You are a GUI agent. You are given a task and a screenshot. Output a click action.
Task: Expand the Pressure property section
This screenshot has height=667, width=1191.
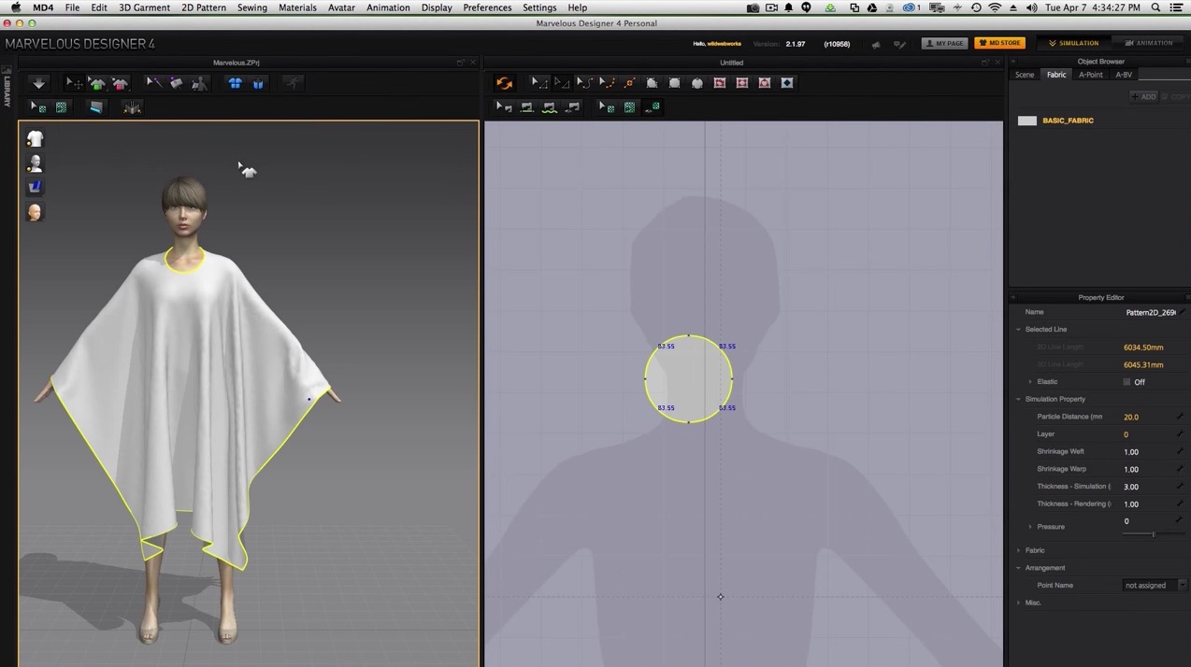tap(1031, 526)
